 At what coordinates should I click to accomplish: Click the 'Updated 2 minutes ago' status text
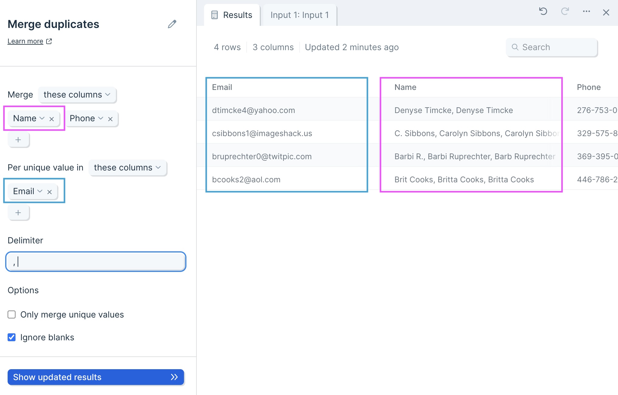(352, 47)
